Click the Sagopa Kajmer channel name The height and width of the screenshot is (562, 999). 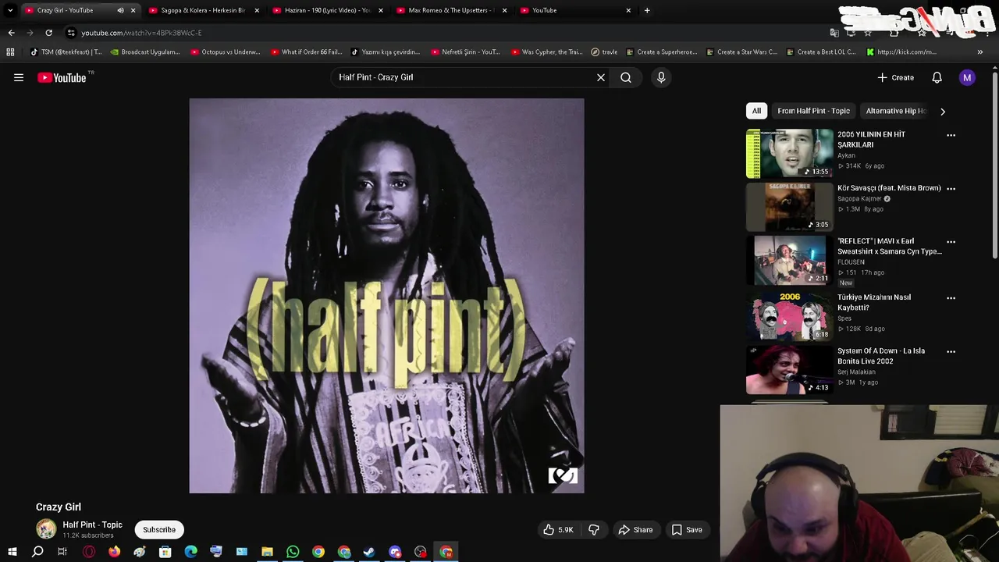point(859,199)
